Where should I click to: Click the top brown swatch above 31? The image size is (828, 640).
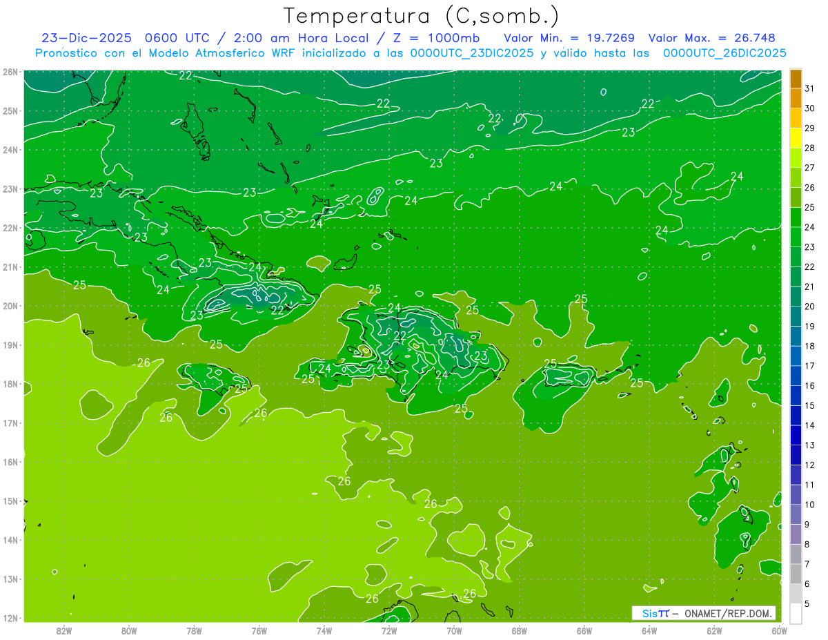[x=796, y=78]
